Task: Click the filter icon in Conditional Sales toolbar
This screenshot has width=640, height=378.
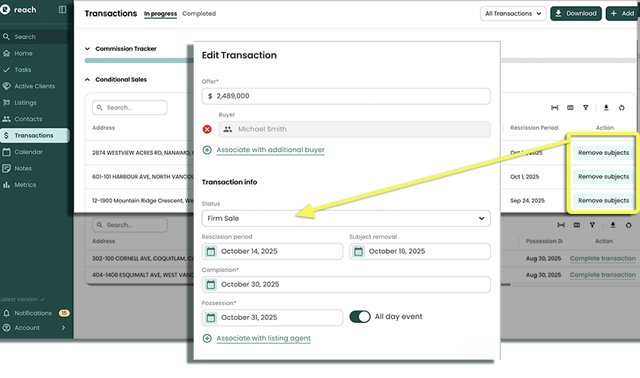Action: (586, 108)
